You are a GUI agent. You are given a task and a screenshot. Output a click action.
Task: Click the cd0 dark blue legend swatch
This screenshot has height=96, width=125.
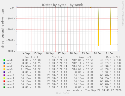[x=4, y=72]
